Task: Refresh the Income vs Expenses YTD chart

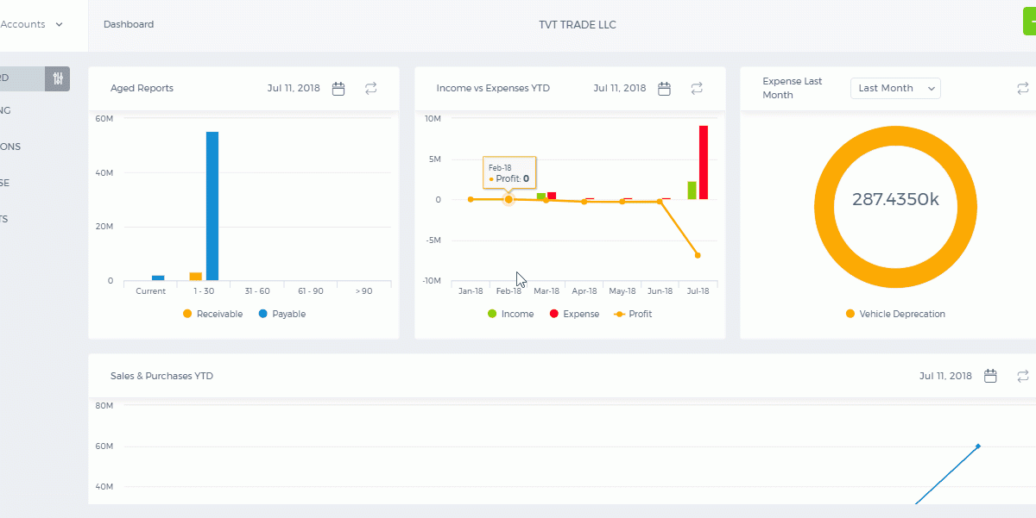Action: point(697,88)
